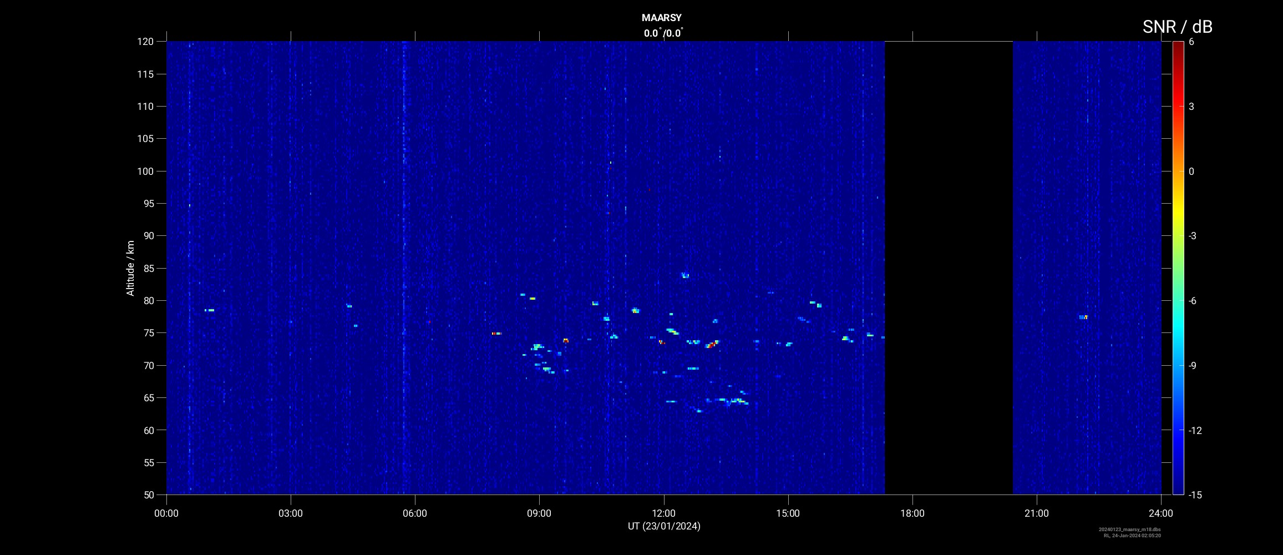1283x555 pixels.
Task: Click the 21:00 time tick label
Action: click(x=1037, y=513)
